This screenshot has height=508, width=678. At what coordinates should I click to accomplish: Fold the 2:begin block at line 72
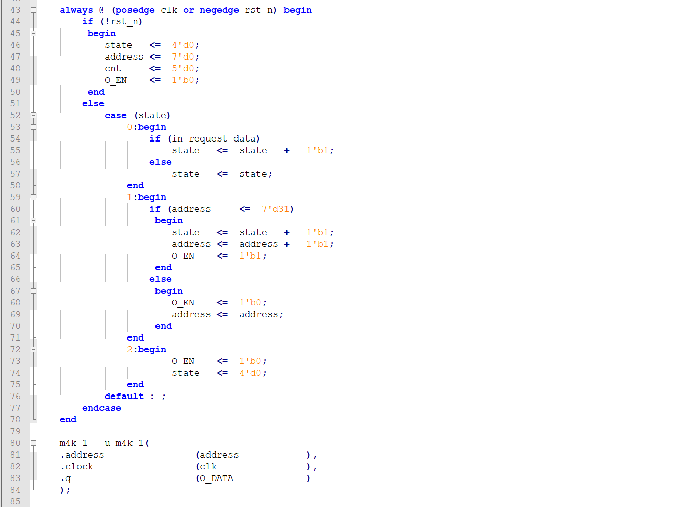33,350
